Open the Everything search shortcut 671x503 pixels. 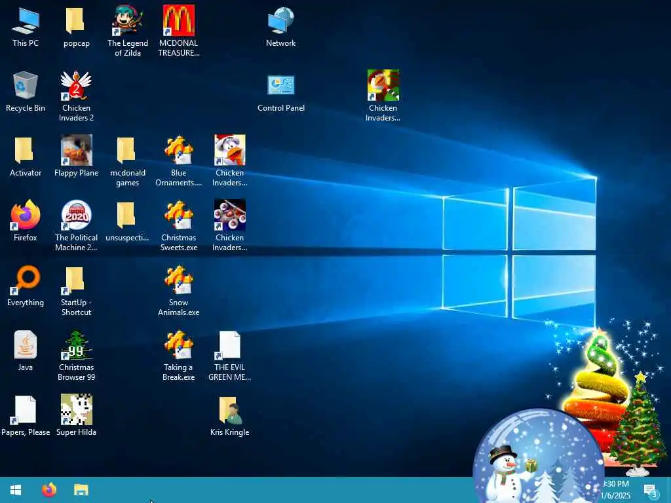(26, 286)
